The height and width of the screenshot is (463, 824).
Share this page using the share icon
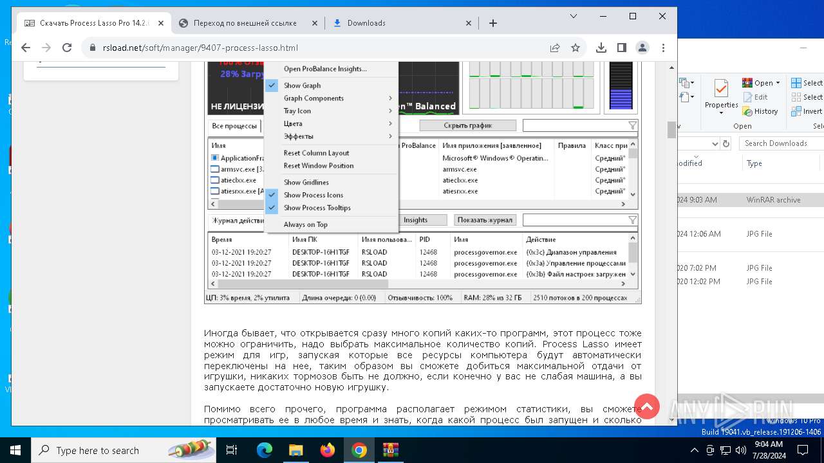point(555,48)
